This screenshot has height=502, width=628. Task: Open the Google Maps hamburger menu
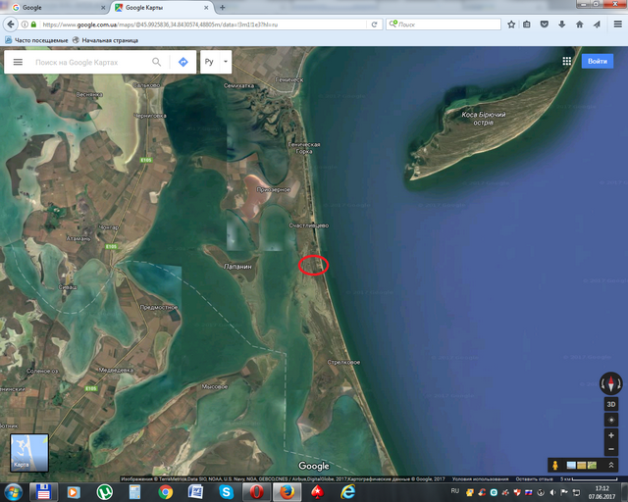point(18,62)
